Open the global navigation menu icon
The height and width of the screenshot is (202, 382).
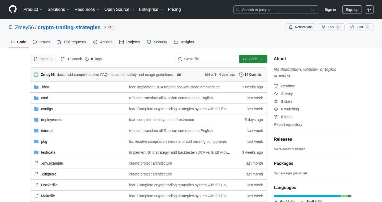369,10
